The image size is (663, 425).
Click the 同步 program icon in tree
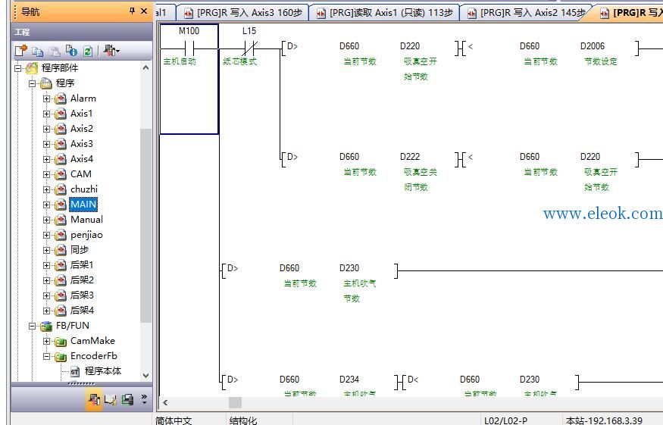click(61, 250)
